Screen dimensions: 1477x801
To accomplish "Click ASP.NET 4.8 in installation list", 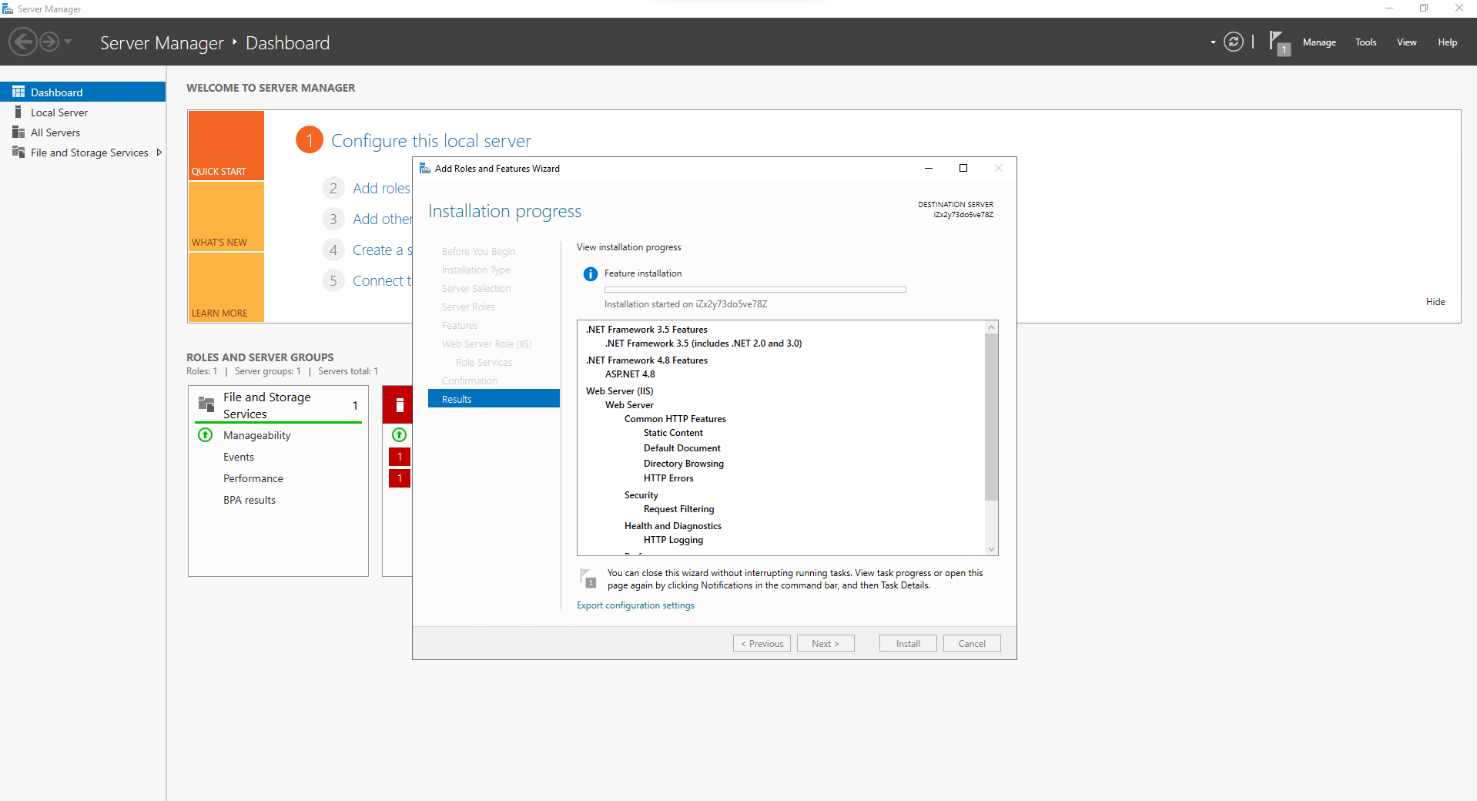I will click(x=630, y=374).
